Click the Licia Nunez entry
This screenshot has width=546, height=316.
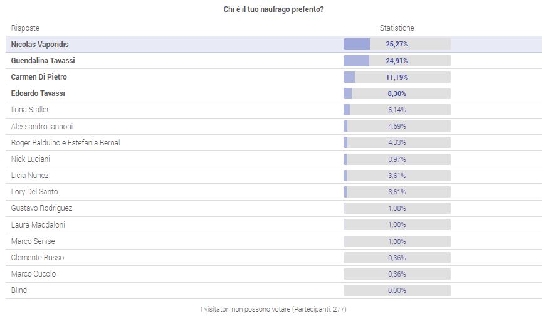tap(30, 176)
